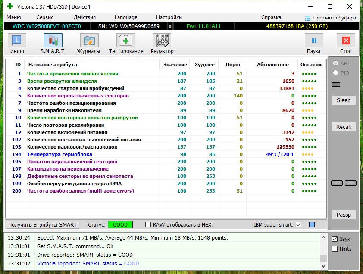Click the Пауза pause icon
This screenshot has height=274, width=363.
coord(314,40)
